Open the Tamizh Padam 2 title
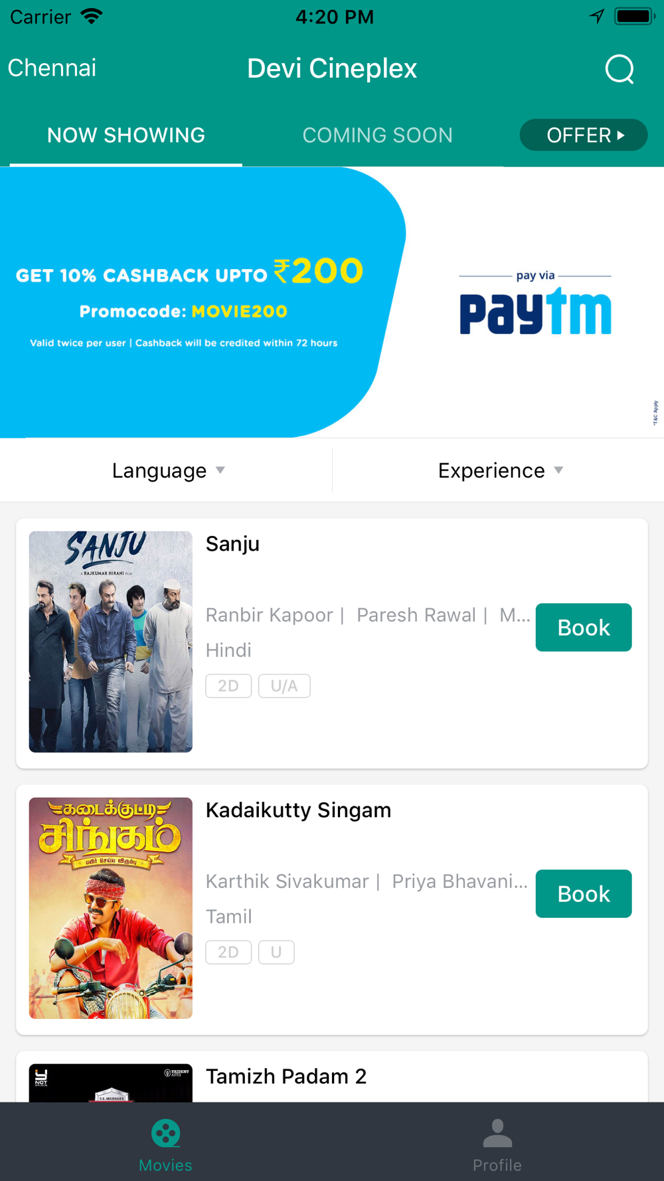The image size is (664, 1181). point(286,1076)
